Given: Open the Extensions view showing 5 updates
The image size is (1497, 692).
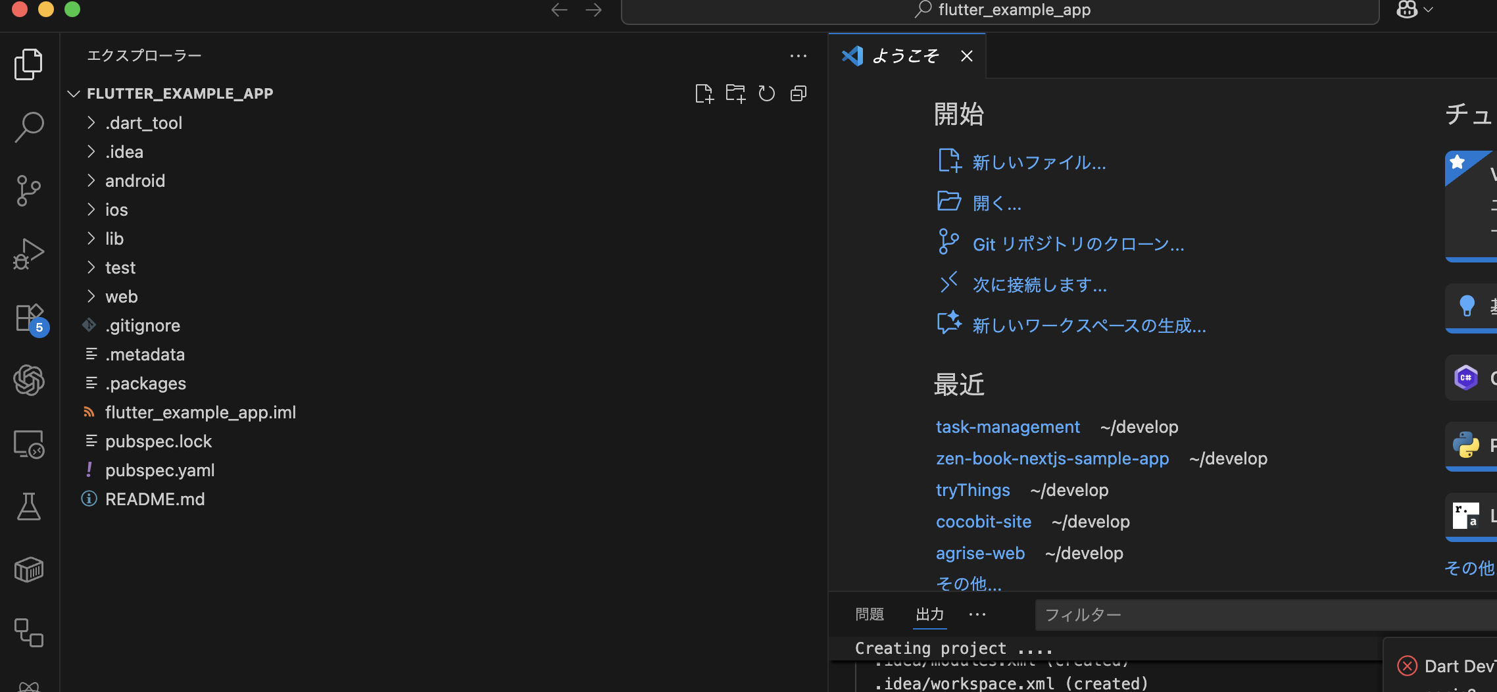Looking at the screenshot, I should click(28, 317).
